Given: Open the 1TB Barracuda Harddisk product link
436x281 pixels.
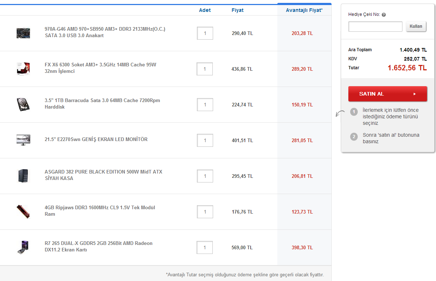Looking at the screenshot, I should point(102,104).
